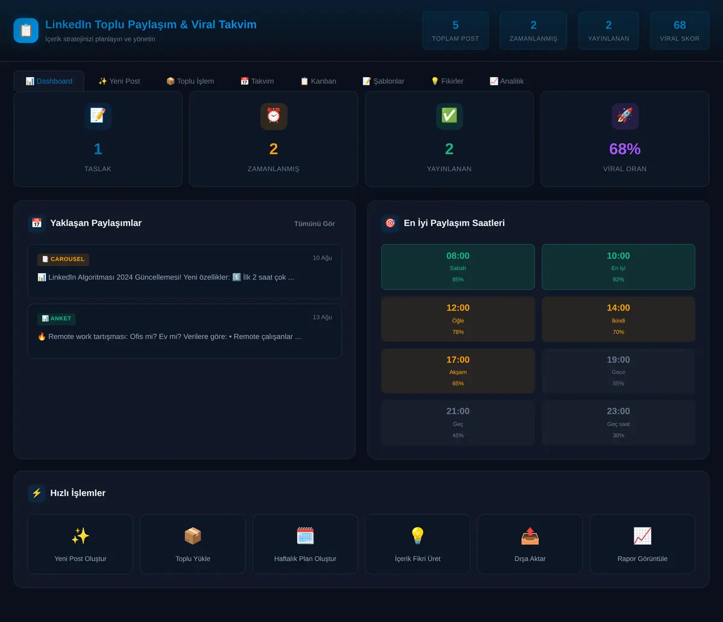Click the Dışa Aktar label

530,559
